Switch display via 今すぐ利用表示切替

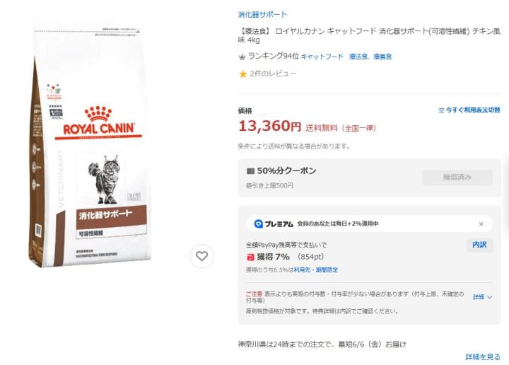[x=469, y=110]
